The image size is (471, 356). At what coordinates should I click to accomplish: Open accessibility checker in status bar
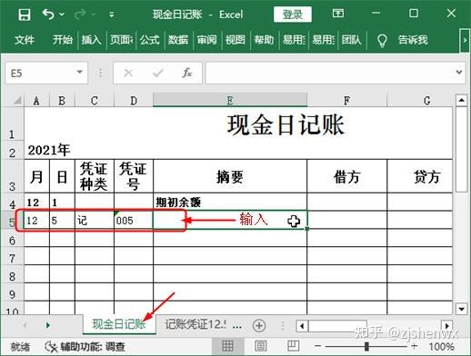click(85, 347)
